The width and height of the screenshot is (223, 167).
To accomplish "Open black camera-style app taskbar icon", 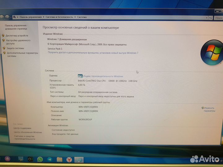I will (30, 159).
